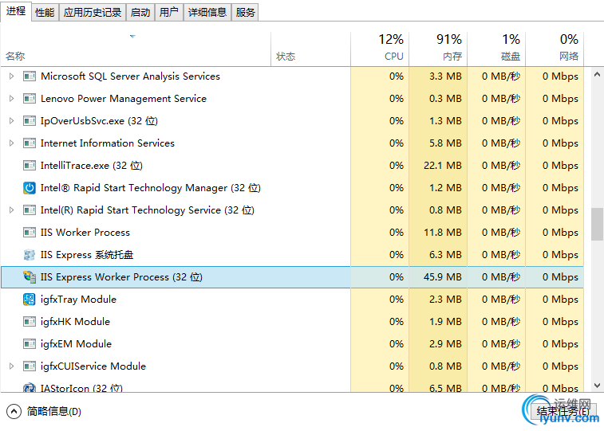Viewport: 604px width, 431px height.
Task: Click the IAStorIcon process icon
Action: click(30, 388)
